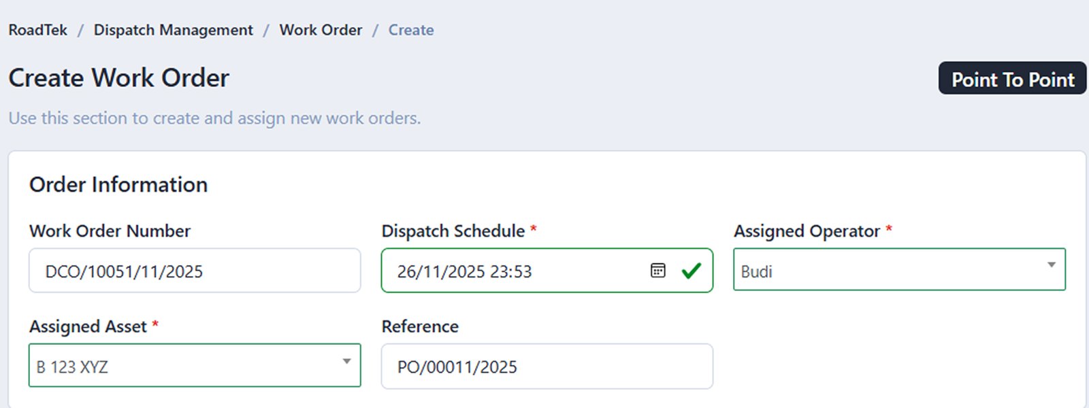
Task: Click inside the Work Order Number field
Action: pos(194,271)
